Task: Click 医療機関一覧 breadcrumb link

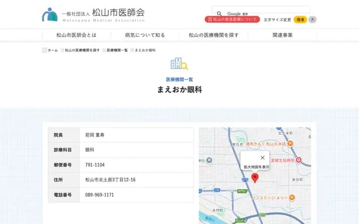Action: click(118, 50)
